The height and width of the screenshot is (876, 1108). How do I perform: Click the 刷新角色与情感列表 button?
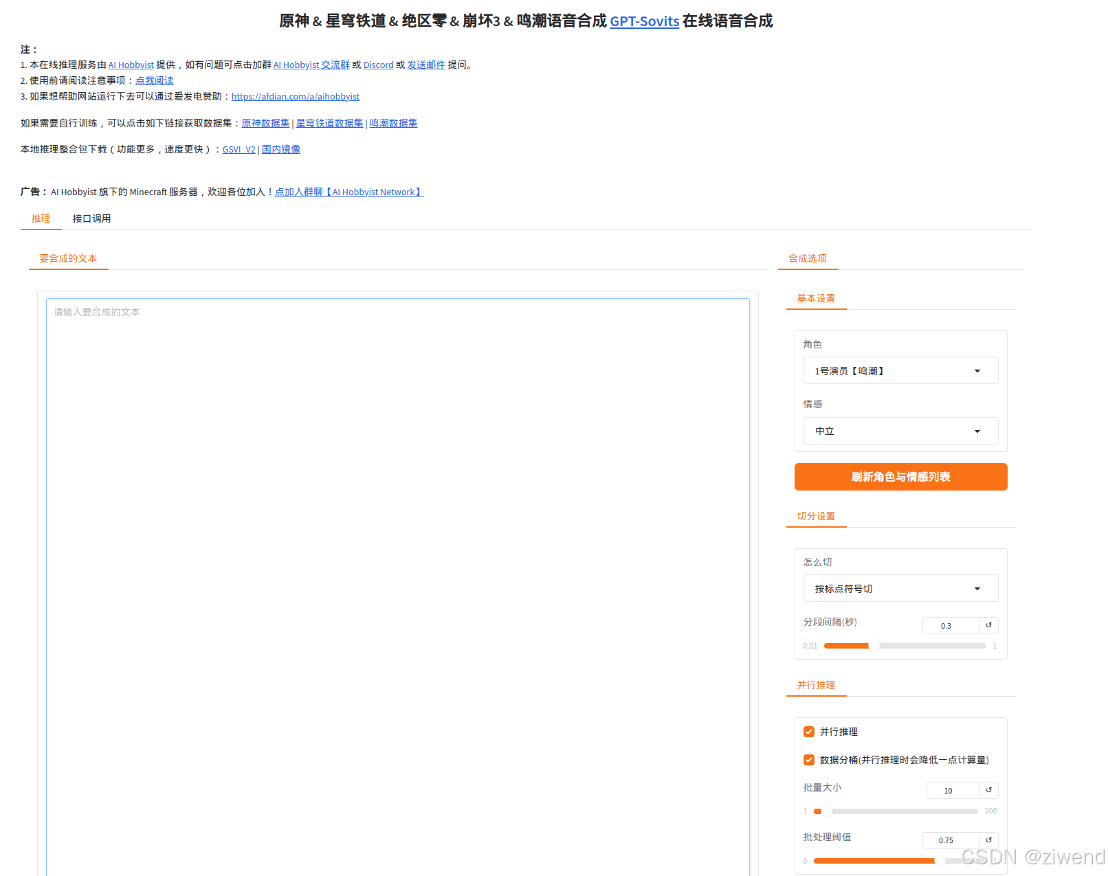[900, 477]
